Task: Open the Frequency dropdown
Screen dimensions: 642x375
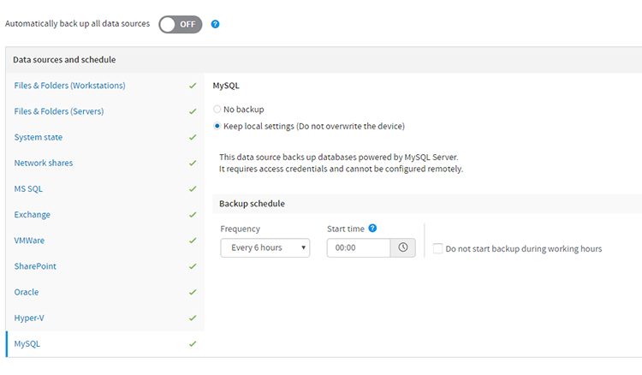Action: tap(265, 248)
